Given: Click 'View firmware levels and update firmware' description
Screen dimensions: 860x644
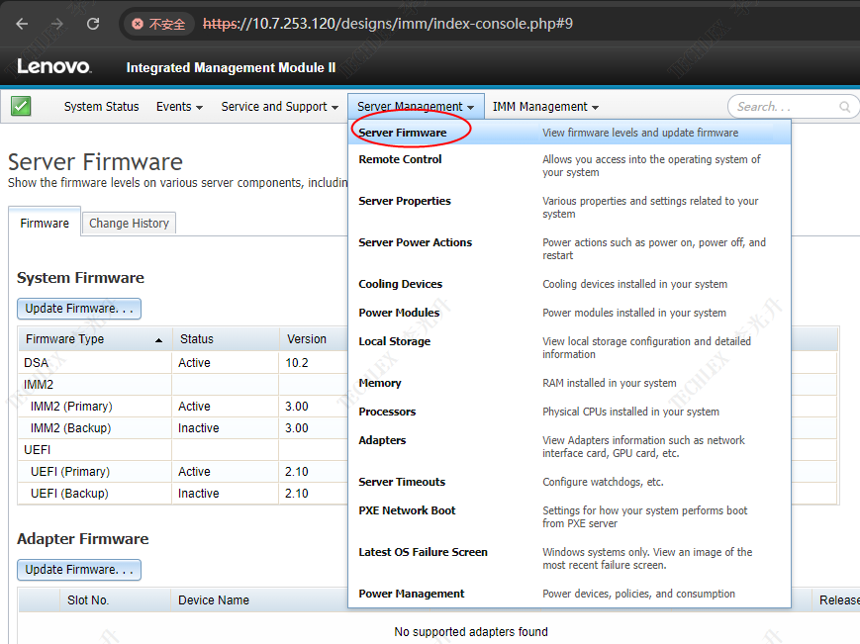Looking at the screenshot, I should point(640,133).
